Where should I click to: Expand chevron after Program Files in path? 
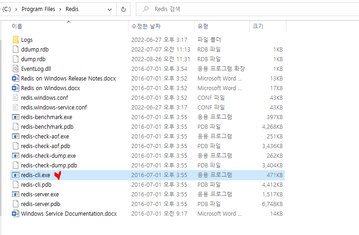(60, 9)
